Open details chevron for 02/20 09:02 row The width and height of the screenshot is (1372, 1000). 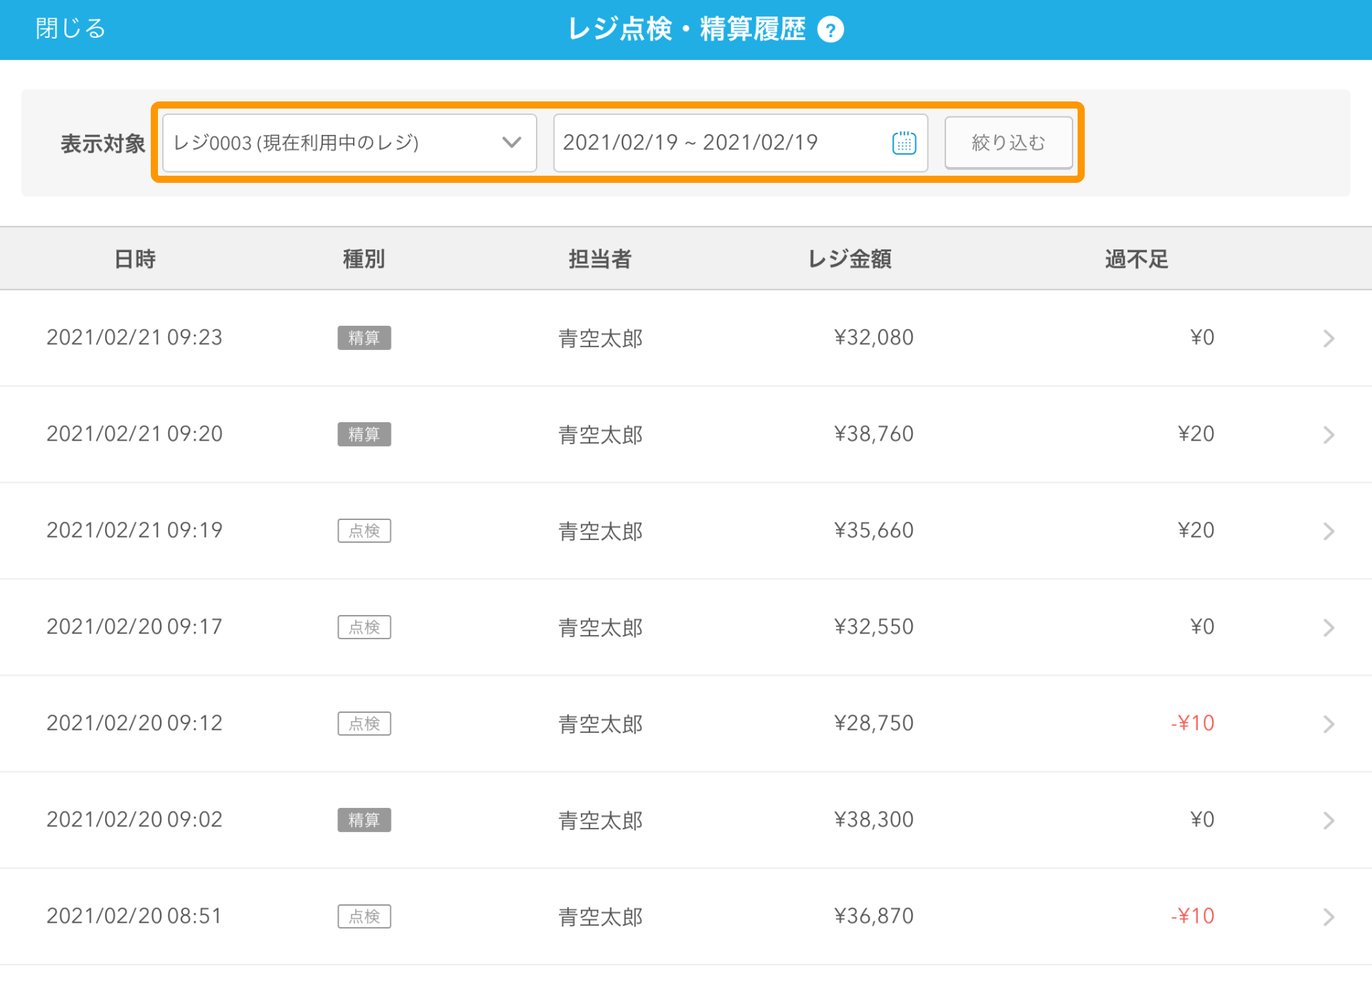1328,820
